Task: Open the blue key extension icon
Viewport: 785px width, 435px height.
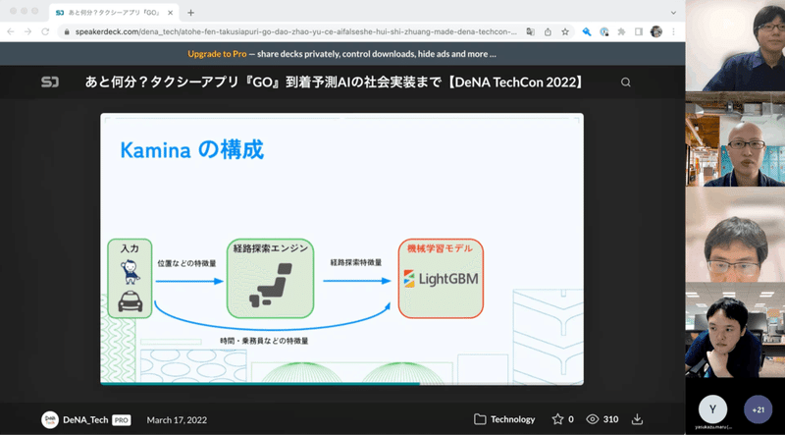Action: (x=587, y=31)
